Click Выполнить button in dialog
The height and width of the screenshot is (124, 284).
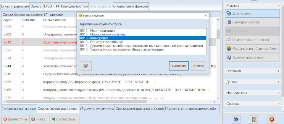[179, 66]
